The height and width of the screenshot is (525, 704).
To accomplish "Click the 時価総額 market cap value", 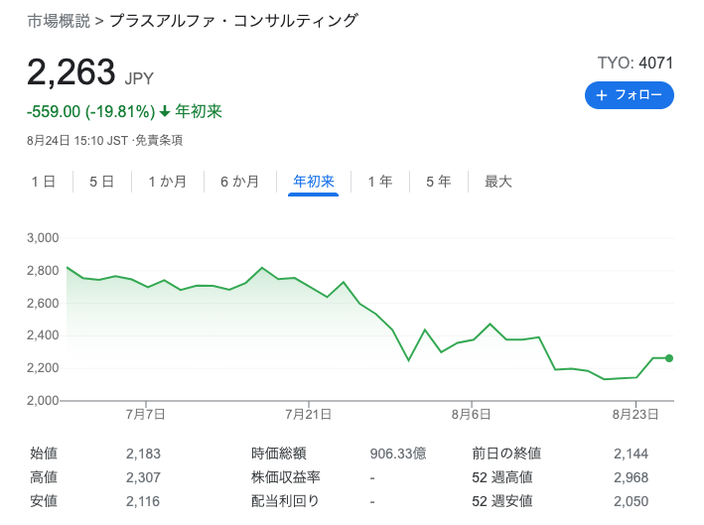I will [x=398, y=454].
